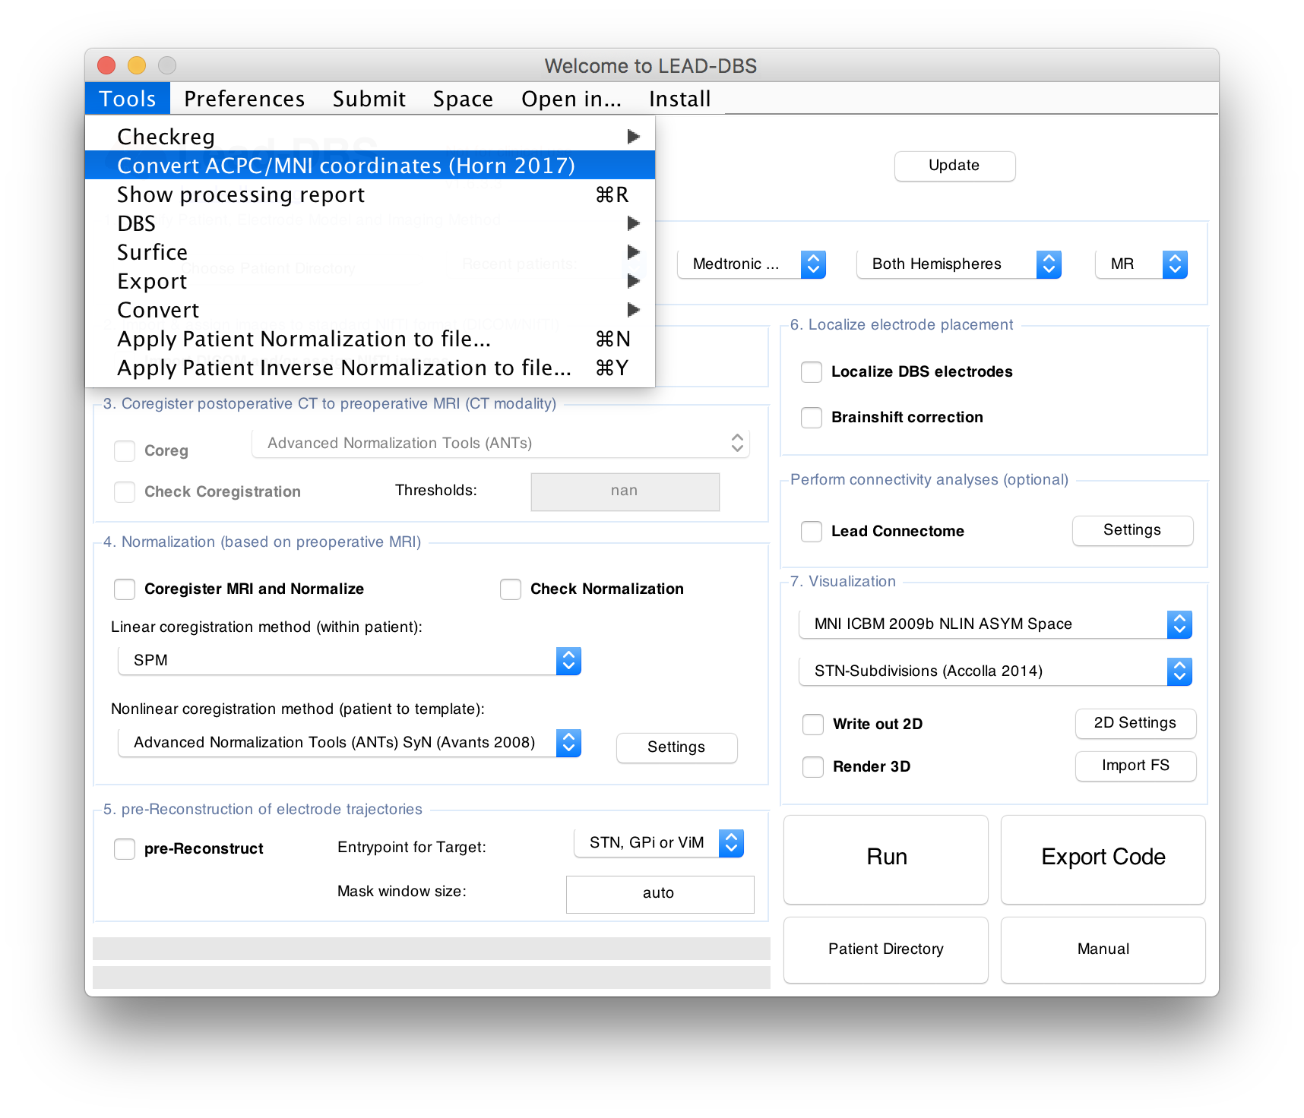Open the DBS submenu arrow
The height and width of the screenshot is (1118, 1304).
pyautogui.click(x=632, y=223)
